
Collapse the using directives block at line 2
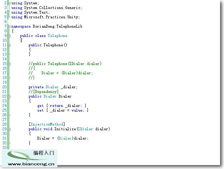pyautogui.click(x=9, y=3)
